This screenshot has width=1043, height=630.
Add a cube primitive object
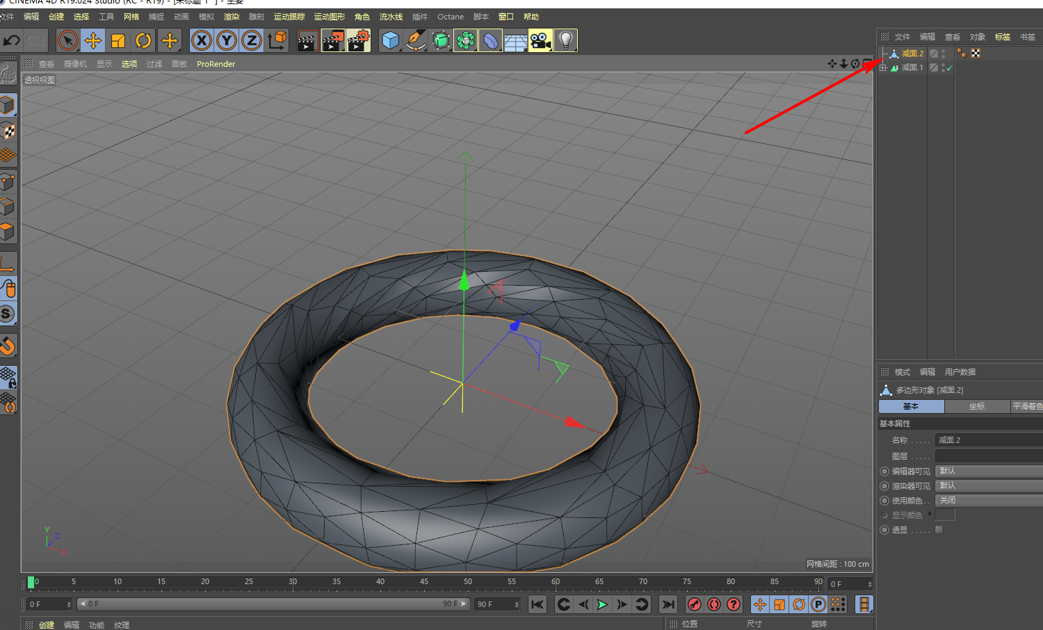pos(391,41)
